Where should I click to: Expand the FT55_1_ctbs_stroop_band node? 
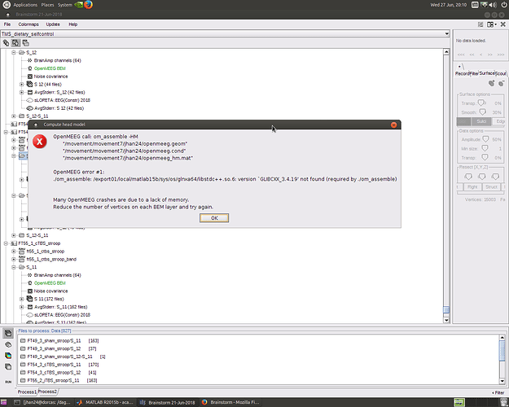[15, 259]
